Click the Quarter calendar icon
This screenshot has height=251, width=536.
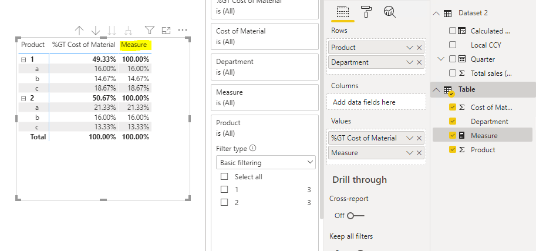click(x=462, y=59)
